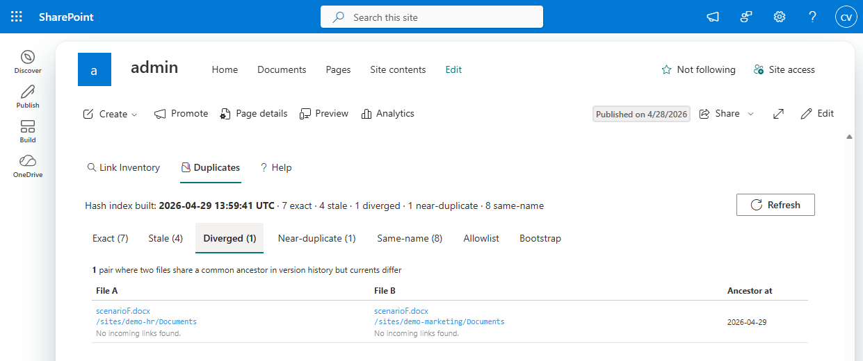863x361 pixels.
Task: Switch to the Same-name (8) tab
Action: 410,238
